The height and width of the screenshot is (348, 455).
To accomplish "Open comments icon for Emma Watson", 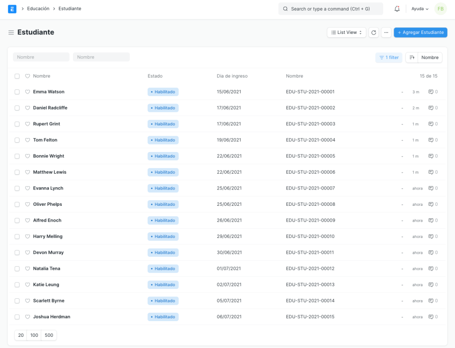I will tap(431, 92).
